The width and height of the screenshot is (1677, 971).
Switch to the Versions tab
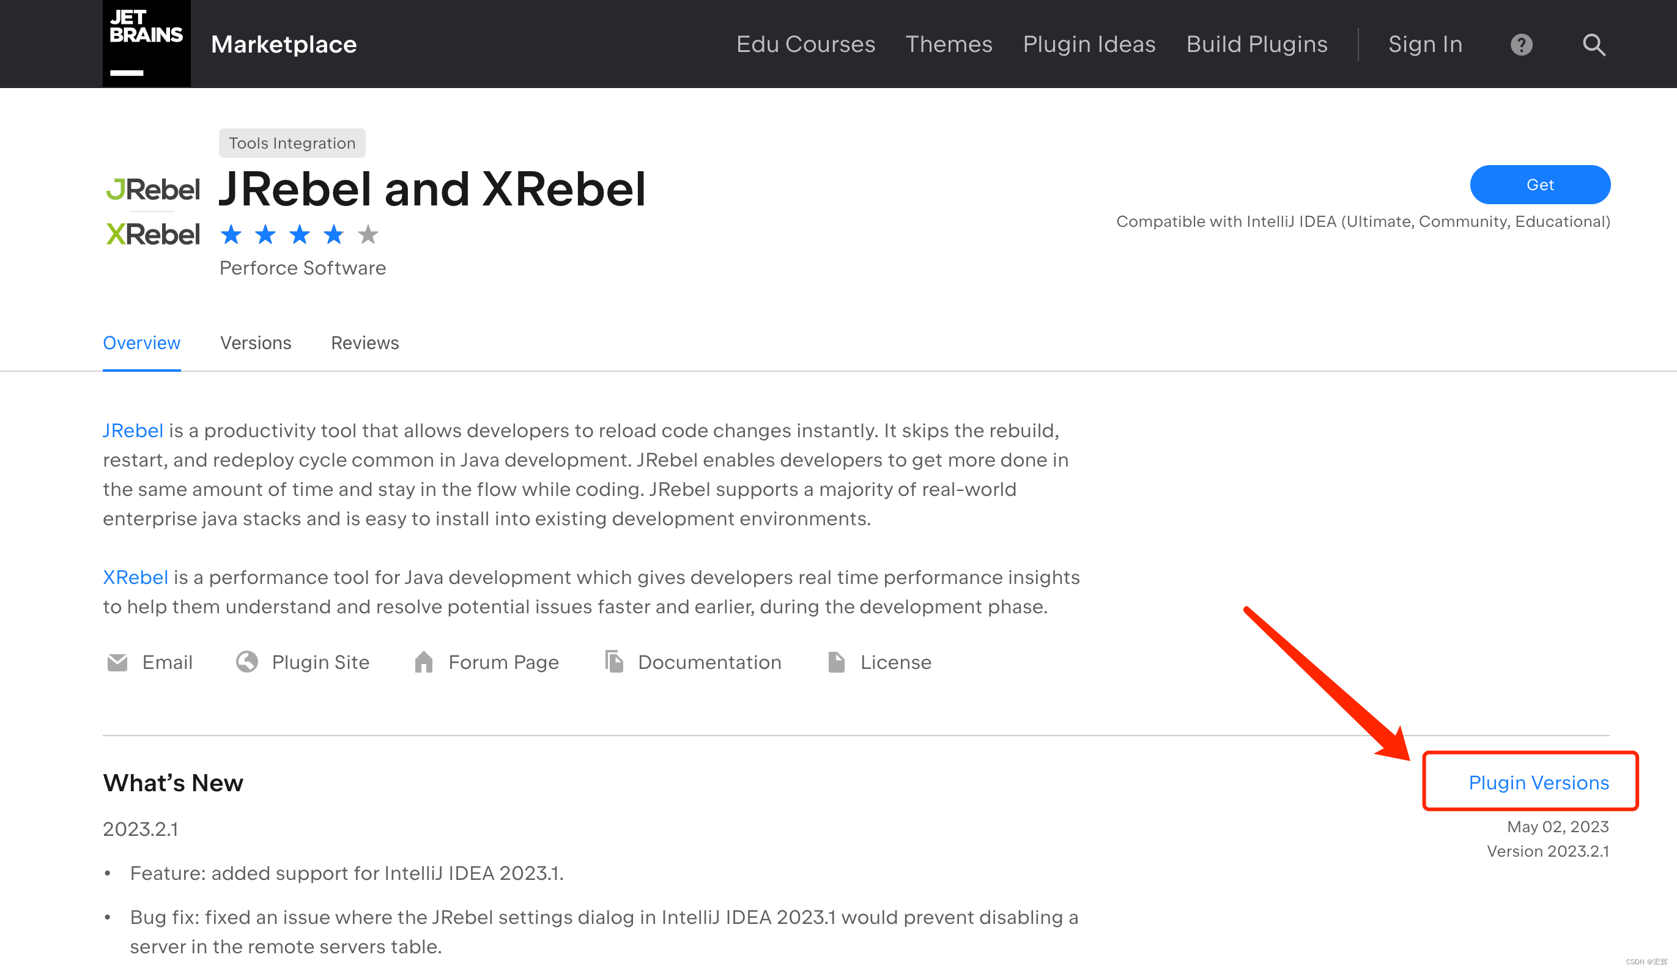point(256,343)
